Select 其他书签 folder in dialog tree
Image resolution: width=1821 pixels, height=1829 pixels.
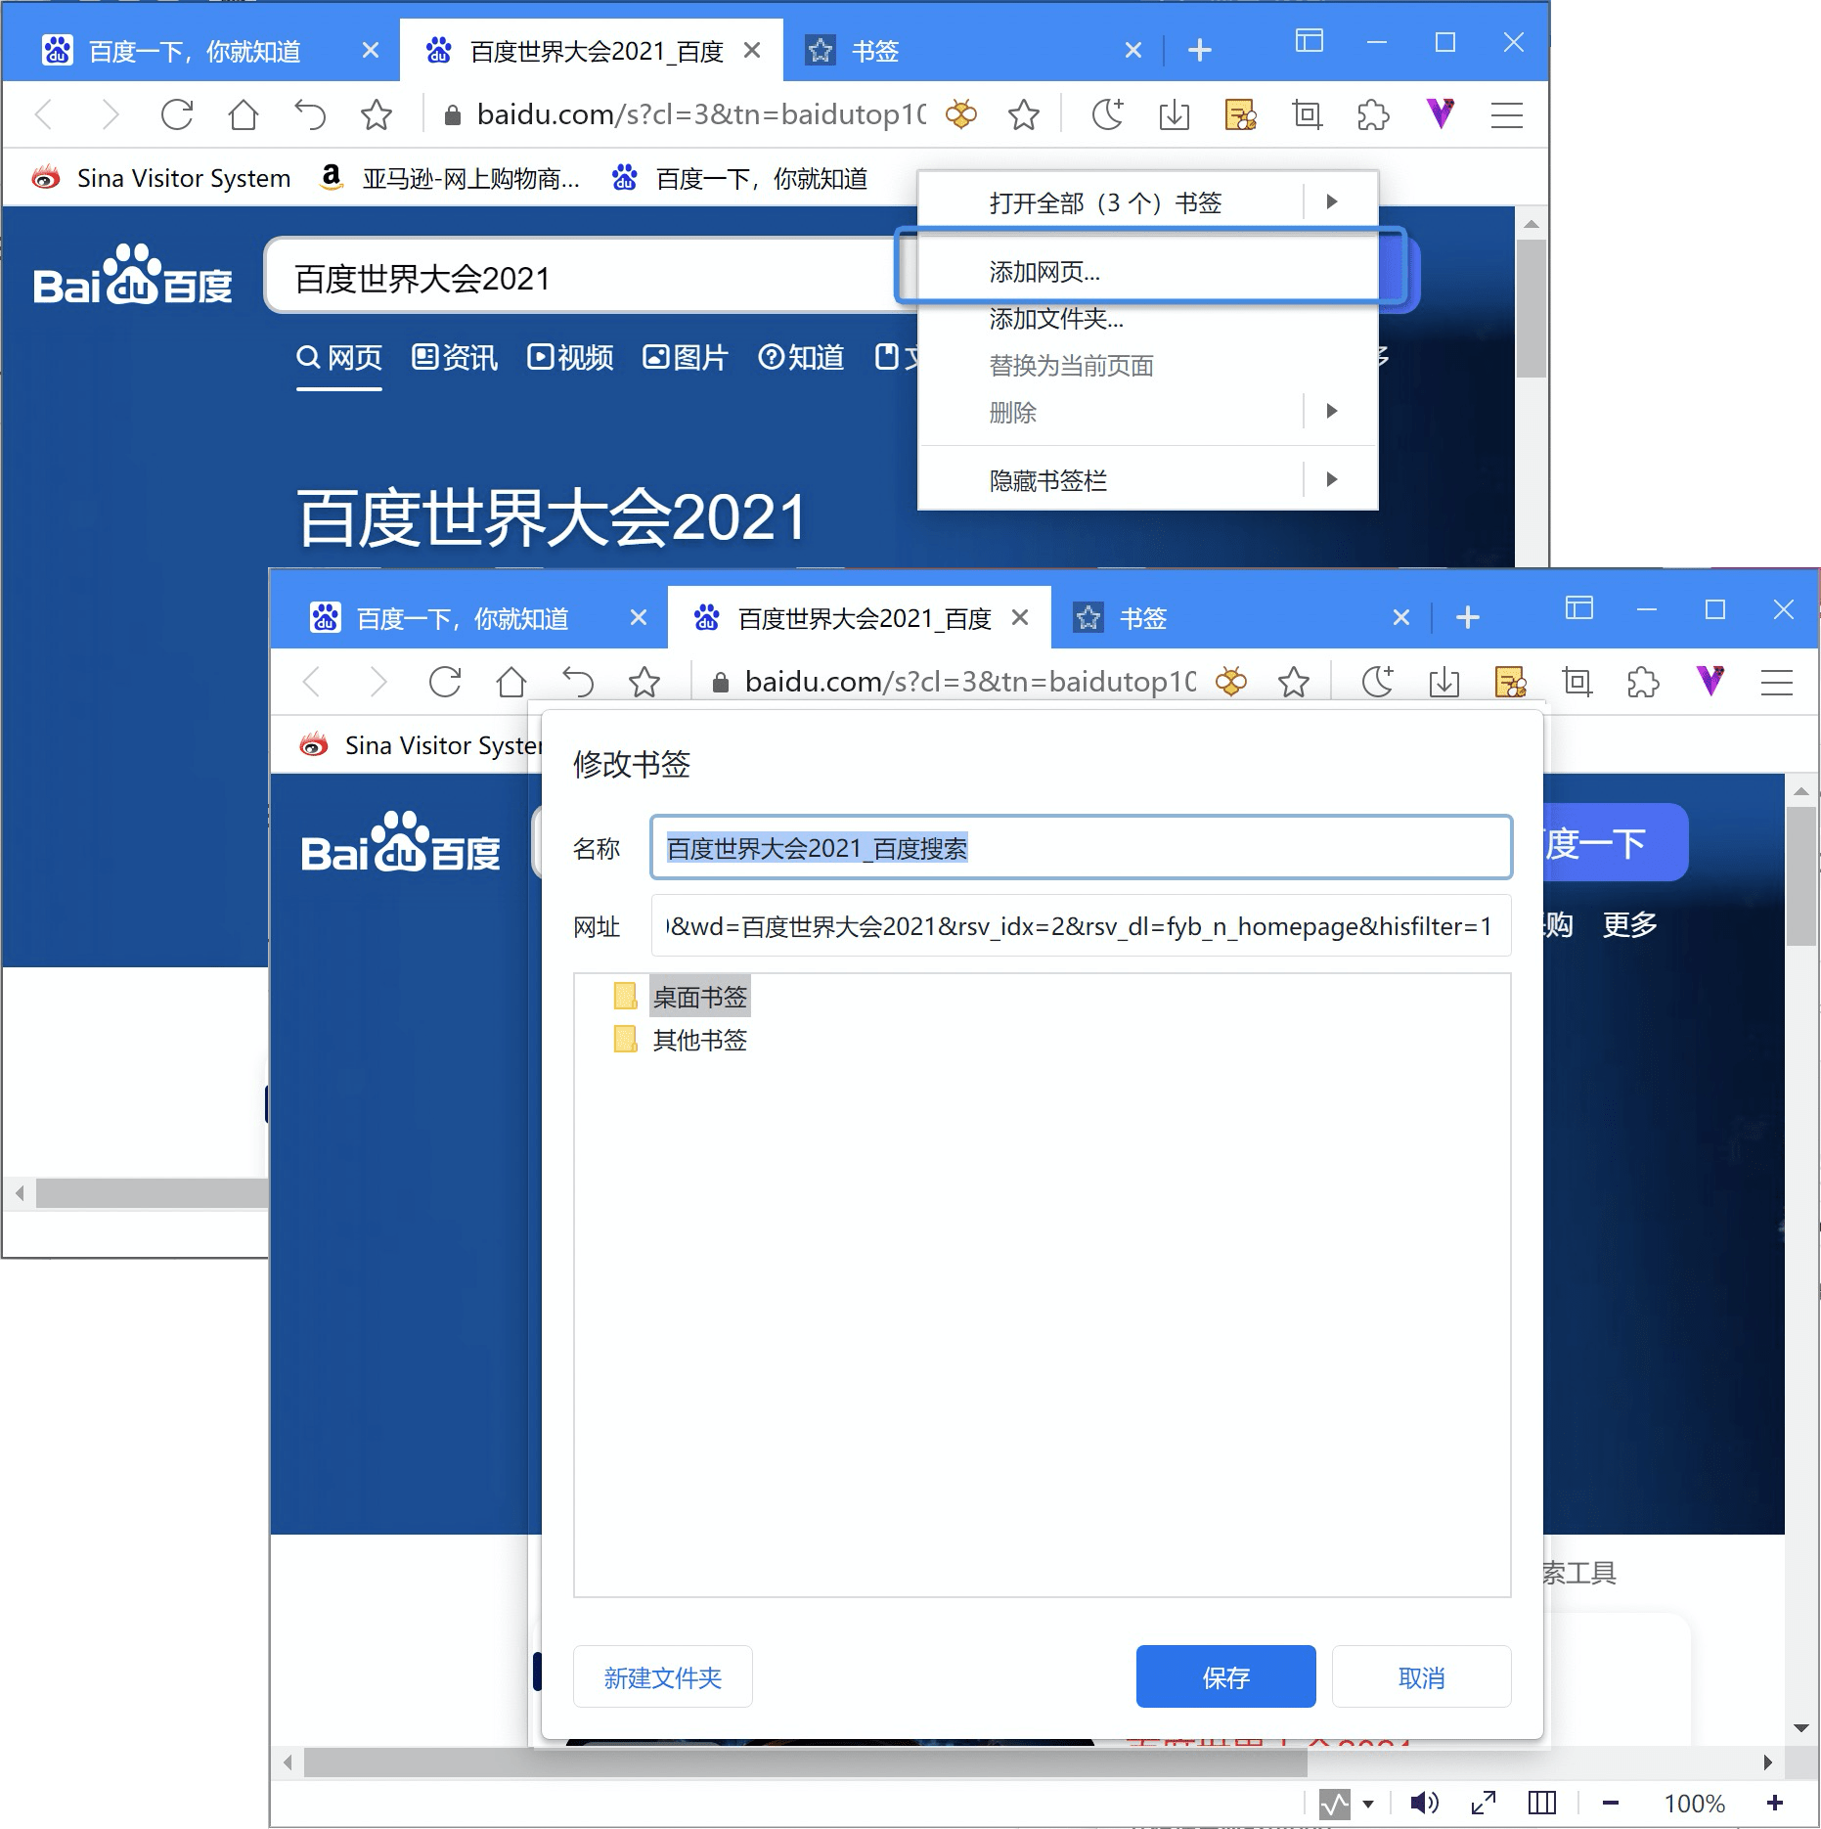pyautogui.click(x=699, y=1040)
